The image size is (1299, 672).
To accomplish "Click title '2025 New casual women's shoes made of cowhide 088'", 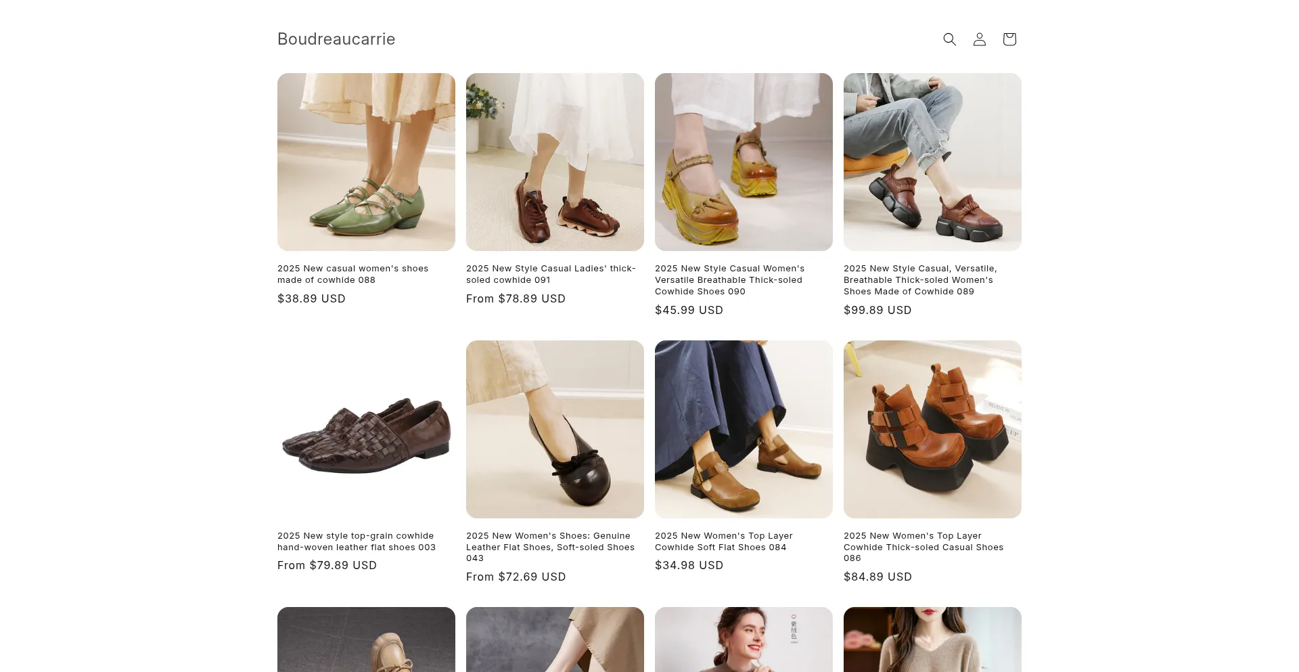I will (x=353, y=274).
